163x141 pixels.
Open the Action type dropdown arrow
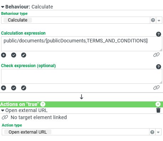158,132
